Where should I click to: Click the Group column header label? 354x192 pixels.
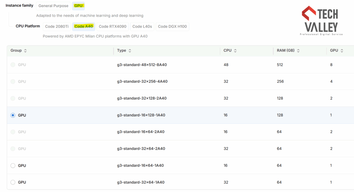pyautogui.click(x=16, y=50)
